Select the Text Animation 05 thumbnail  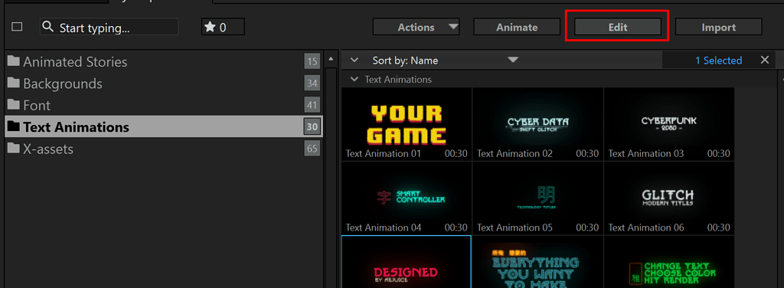pos(537,198)
